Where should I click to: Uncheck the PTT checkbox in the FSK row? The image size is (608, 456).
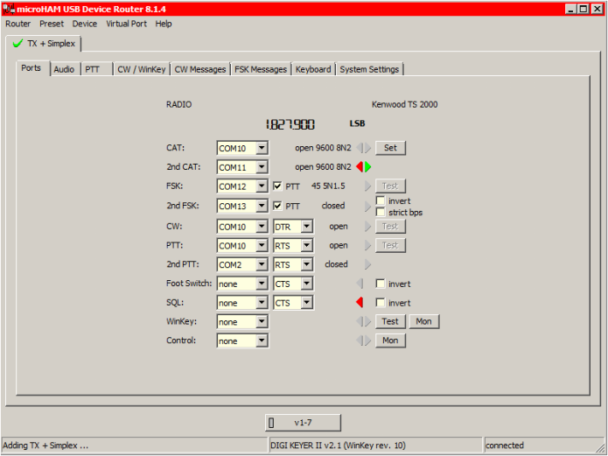tap(277, 186)
